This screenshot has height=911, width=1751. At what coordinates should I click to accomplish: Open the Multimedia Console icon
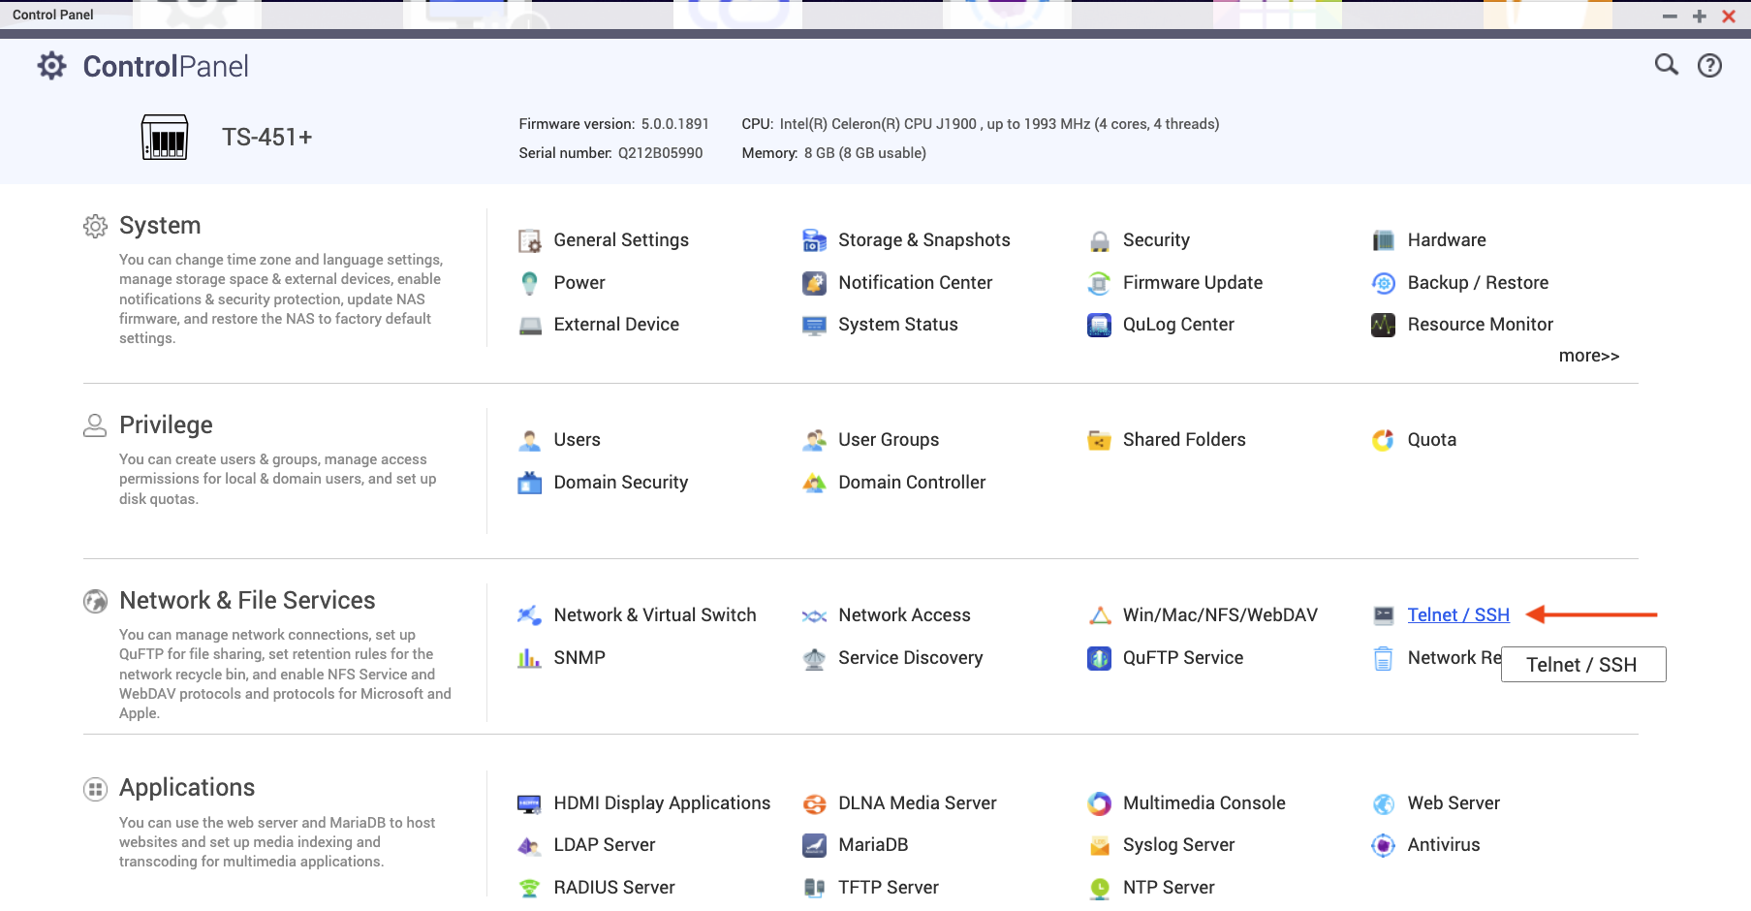tap(1099, 803)
